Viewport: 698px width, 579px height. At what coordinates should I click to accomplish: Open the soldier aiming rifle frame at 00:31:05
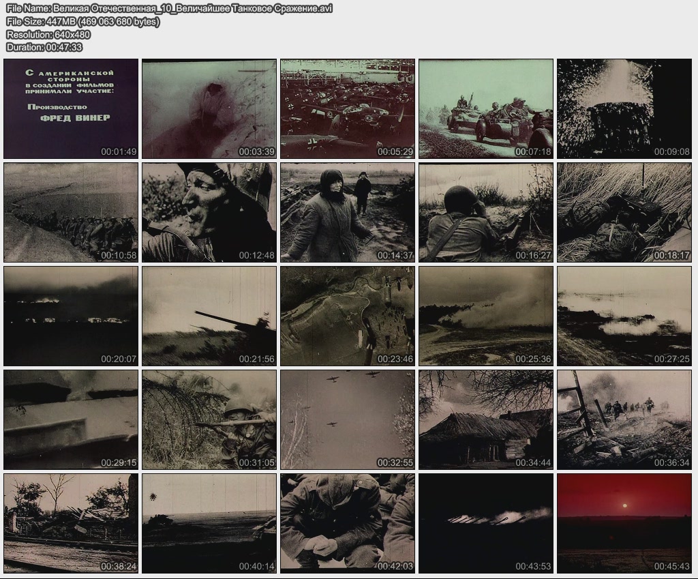[x=209, y=419]
